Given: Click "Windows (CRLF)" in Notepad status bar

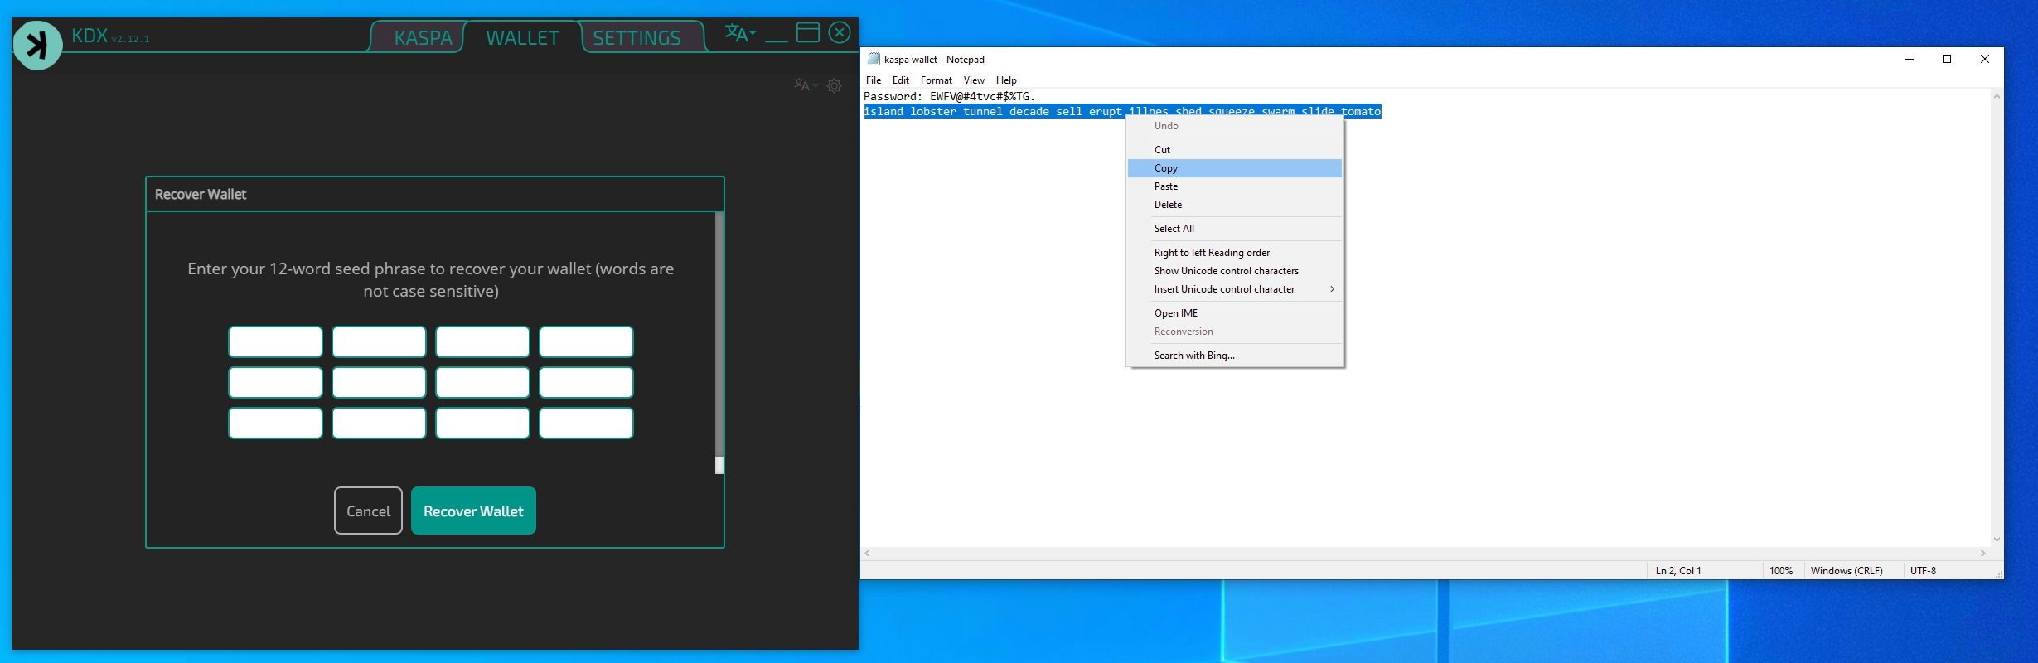Looking at the screenshot, I should coord(1847,571).
